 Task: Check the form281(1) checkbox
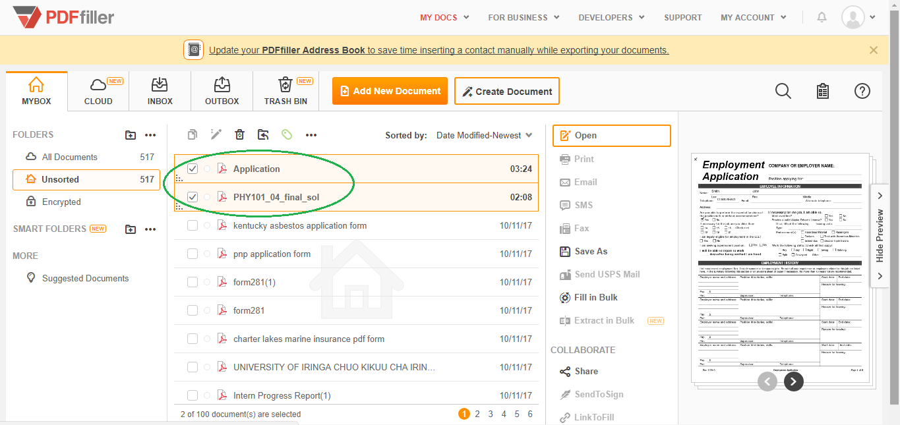coord(193,282)
